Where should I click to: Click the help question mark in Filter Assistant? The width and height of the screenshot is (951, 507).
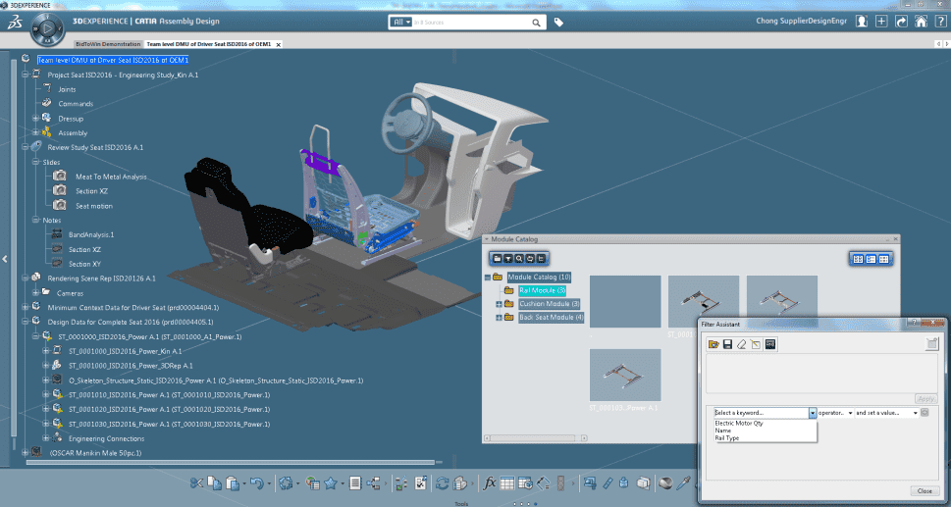coord(914,324)
